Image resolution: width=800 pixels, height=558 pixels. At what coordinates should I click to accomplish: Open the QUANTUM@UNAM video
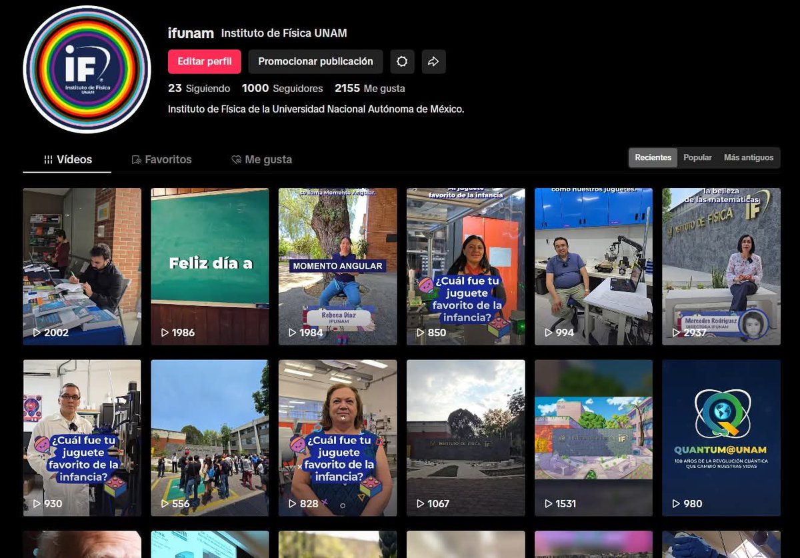pos(721,438)
